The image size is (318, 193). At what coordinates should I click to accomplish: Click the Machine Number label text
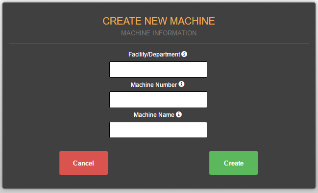154,85
